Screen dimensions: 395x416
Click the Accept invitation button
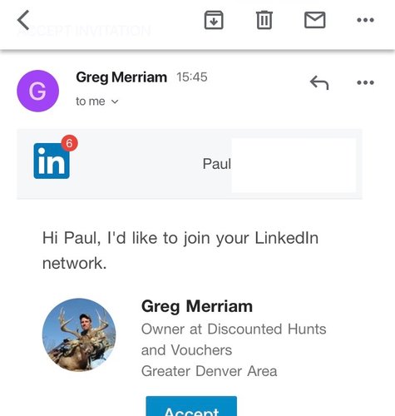pos(191,406)
